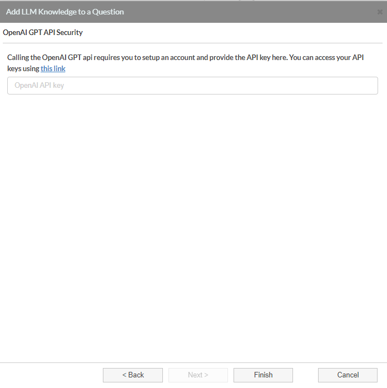
Task: Confirm the wizard with Finish
Action: [x=263, y=375]
